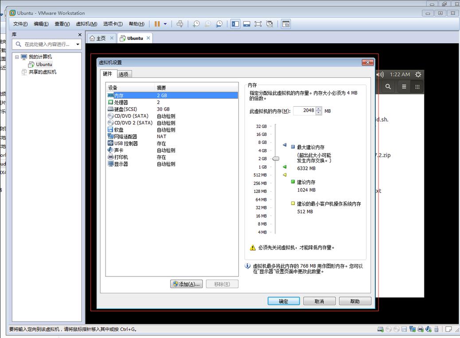
Task: Click the green recommended memory marker
Action: pyautogui.click(x=285, y=167)
